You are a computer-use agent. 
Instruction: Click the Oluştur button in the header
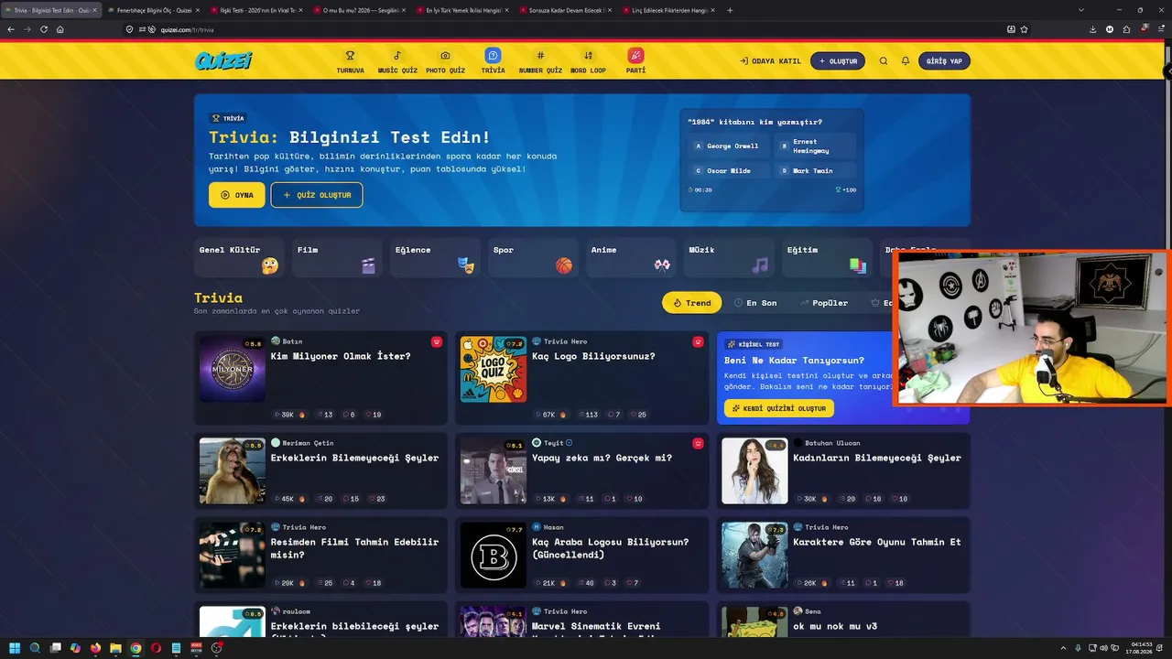[x=838, y=61]
